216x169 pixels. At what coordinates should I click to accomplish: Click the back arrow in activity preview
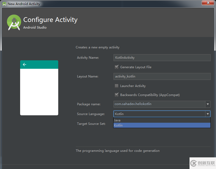click(25, 65)
